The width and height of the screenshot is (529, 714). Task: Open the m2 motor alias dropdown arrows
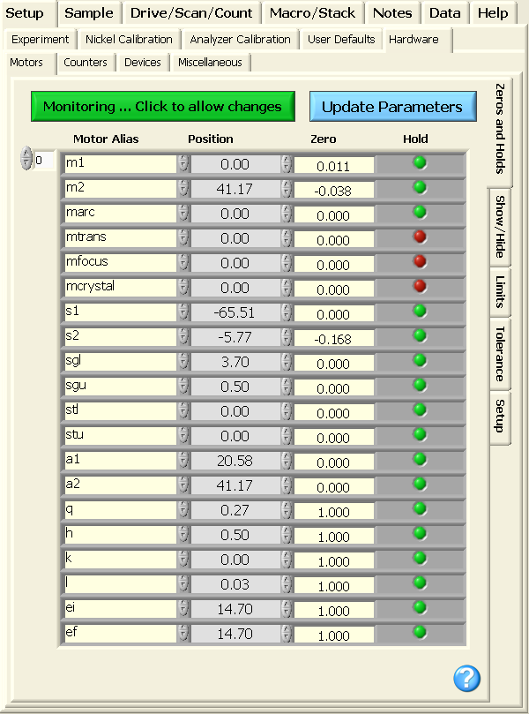click(x=183, y=189)
